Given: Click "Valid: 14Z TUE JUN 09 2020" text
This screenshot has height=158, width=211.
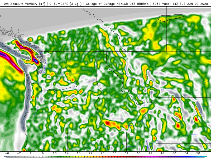Looking at the screenshot, I should [185, 4].
